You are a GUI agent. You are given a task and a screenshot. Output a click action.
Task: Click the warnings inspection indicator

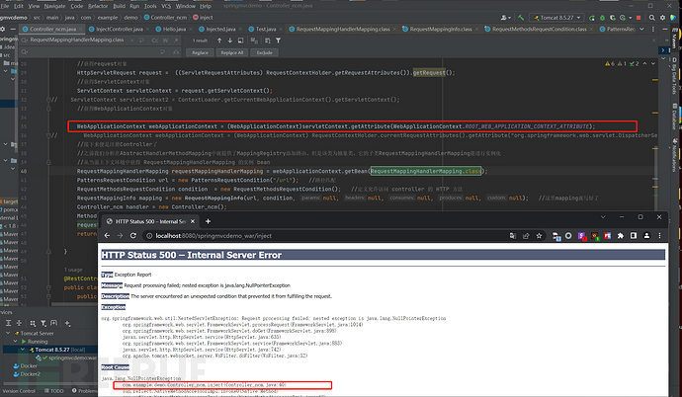622,64
